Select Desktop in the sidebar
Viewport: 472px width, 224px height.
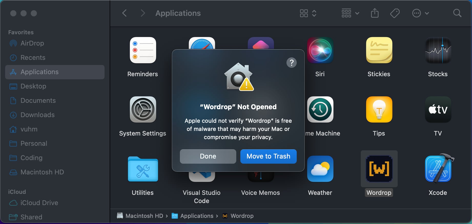coord(55,86)
